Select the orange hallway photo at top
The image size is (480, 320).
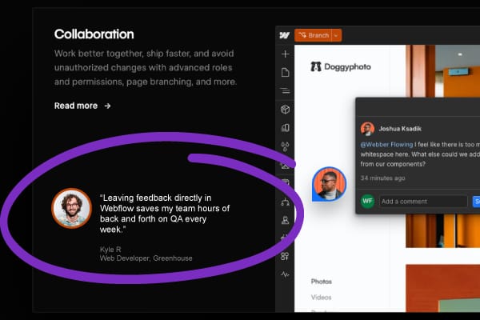click(x=442, y=71)
